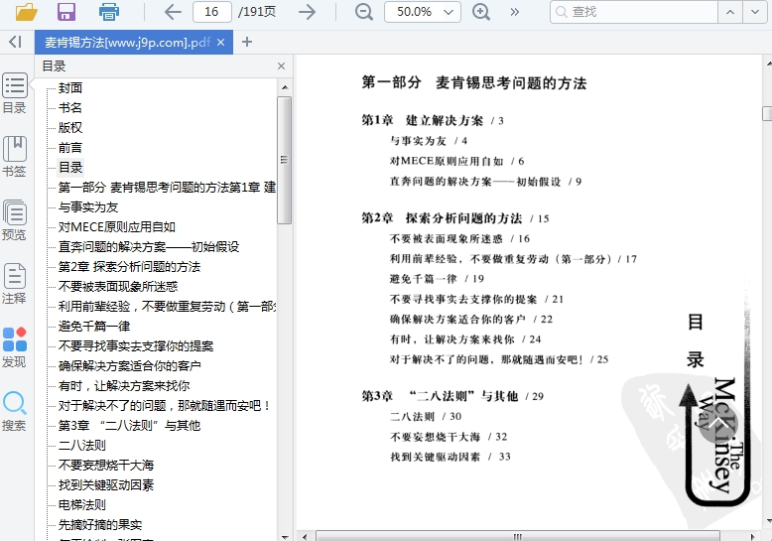This screenshot has height=541, width=772.
Task: Jump to 电梯法则 in outline
Action: [x=82, y=504]
